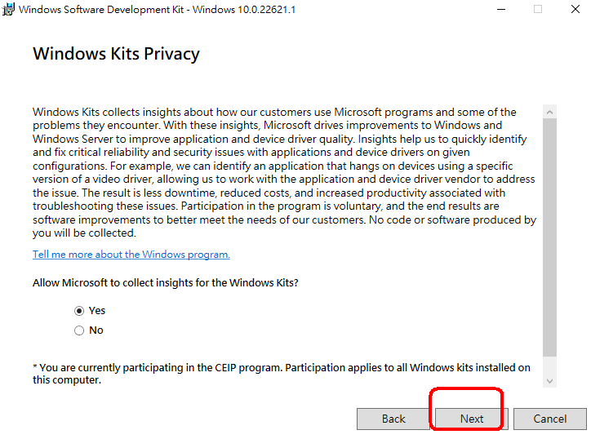591x439 pixels.
Task: Select the No radio button
Action: (79, 330)
